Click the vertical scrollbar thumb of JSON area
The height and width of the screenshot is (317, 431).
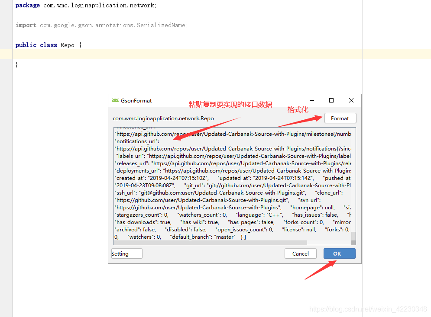tap(353, 236)
